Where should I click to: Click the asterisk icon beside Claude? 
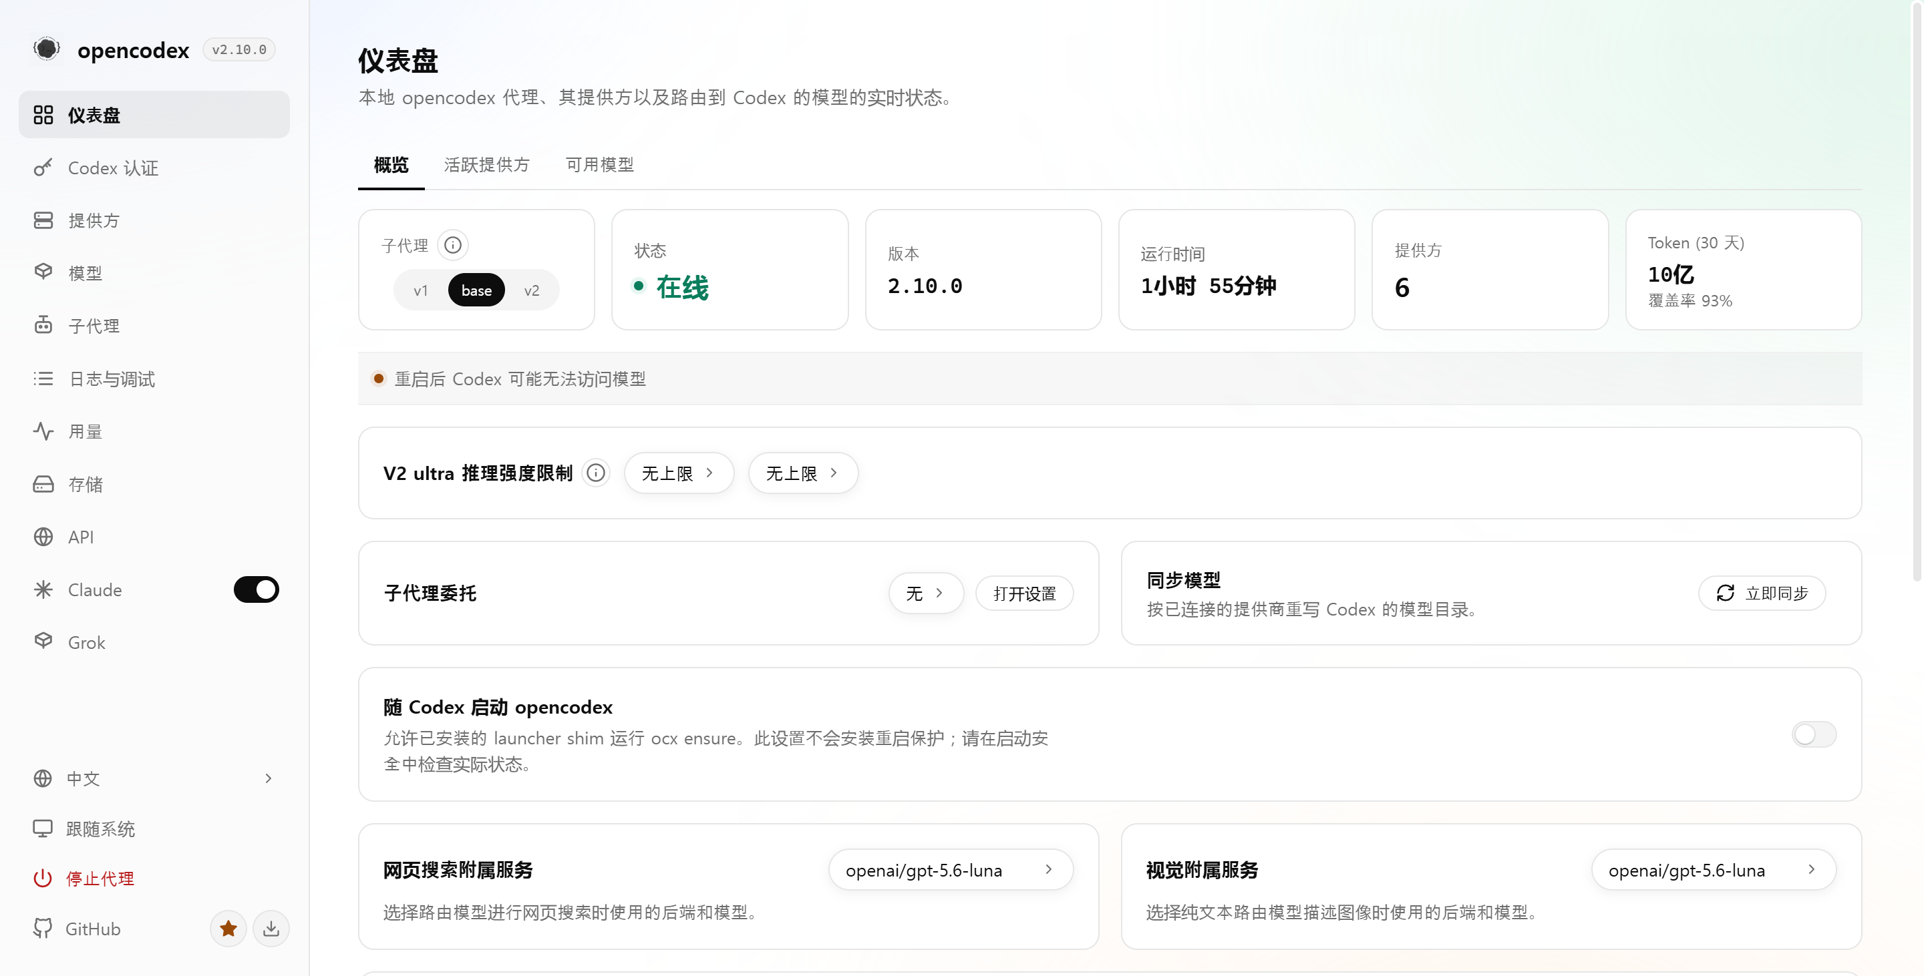pos(43,589)
